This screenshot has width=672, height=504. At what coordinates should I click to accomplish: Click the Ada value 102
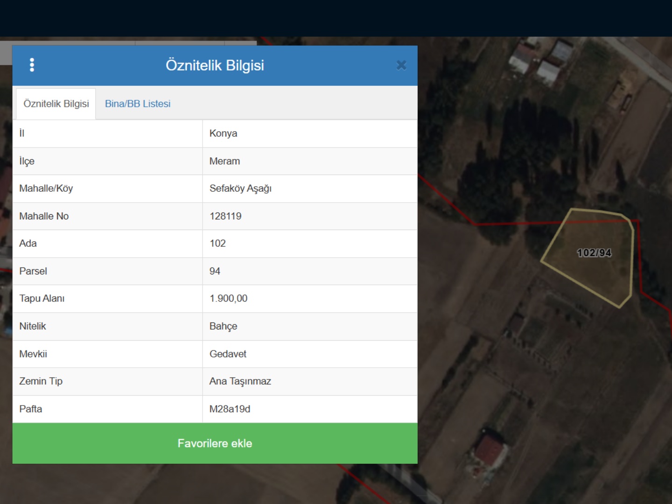point(217,244)
